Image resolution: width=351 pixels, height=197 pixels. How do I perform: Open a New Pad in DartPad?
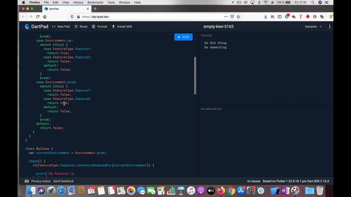pyautogui.click(x=61, y=27)
